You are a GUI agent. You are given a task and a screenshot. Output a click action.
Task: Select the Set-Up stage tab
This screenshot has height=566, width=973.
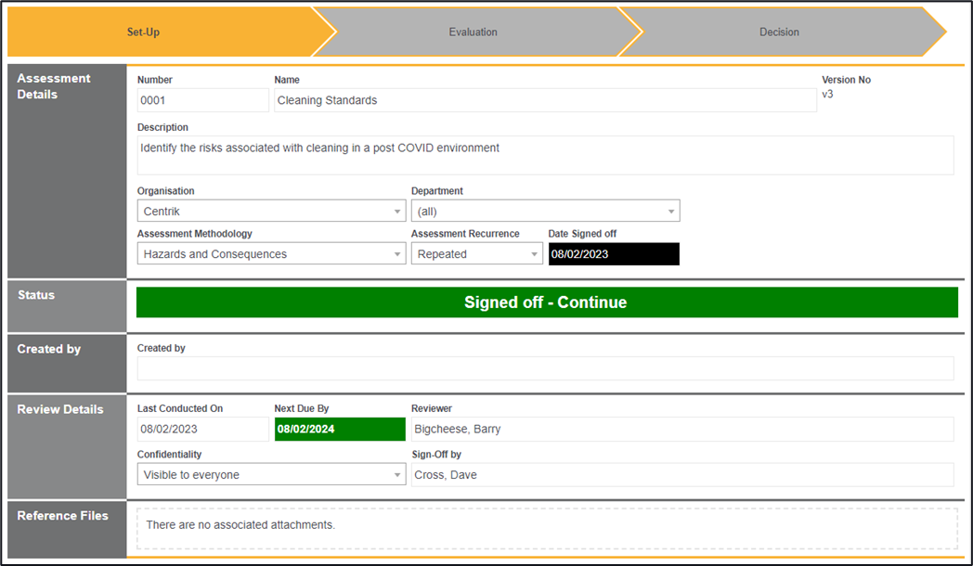pyautogui.click(x=144, y=32)
